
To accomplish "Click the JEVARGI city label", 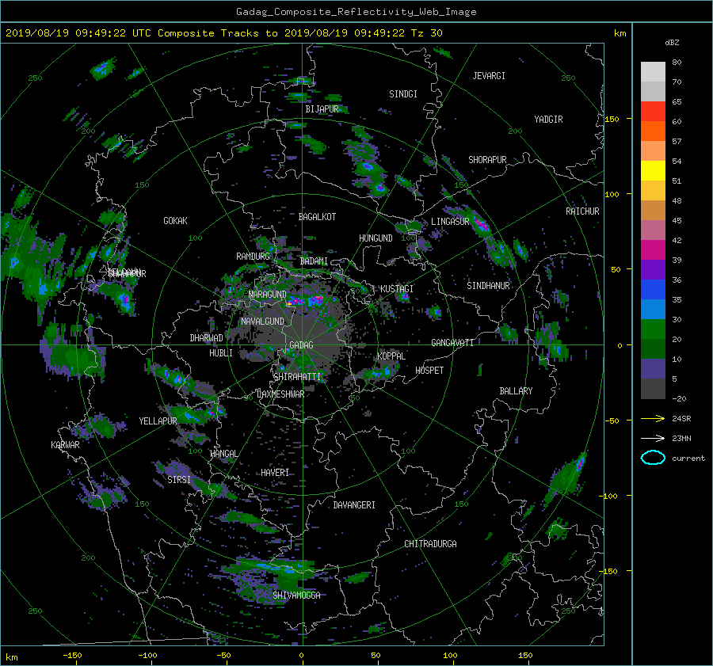I will coord(489,76).
